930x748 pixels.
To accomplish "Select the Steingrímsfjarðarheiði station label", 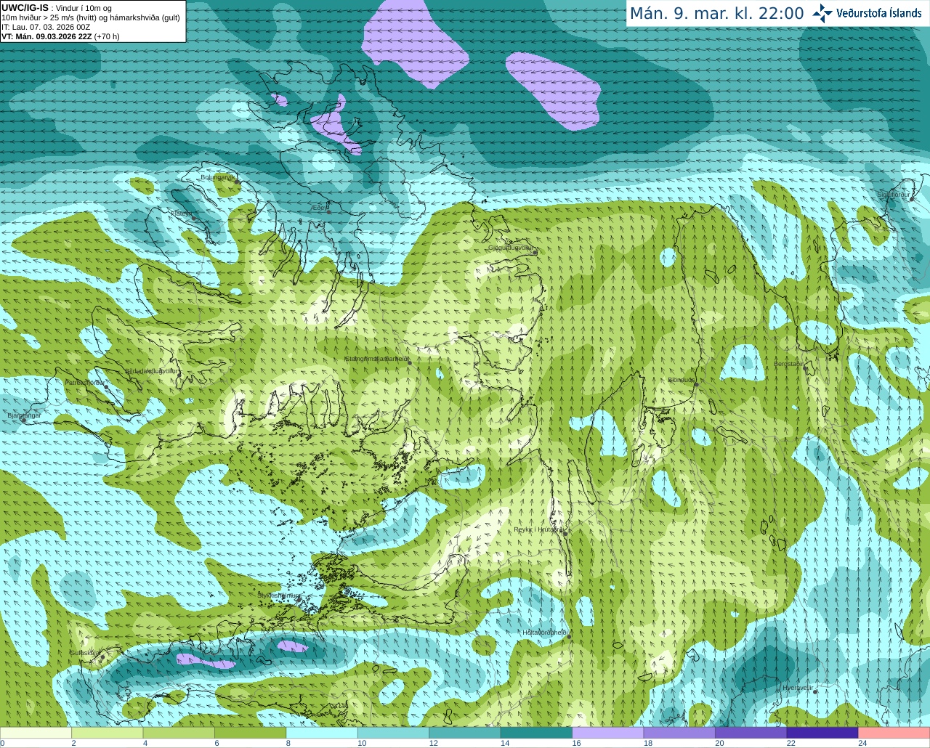I will (x=376, y=359).
